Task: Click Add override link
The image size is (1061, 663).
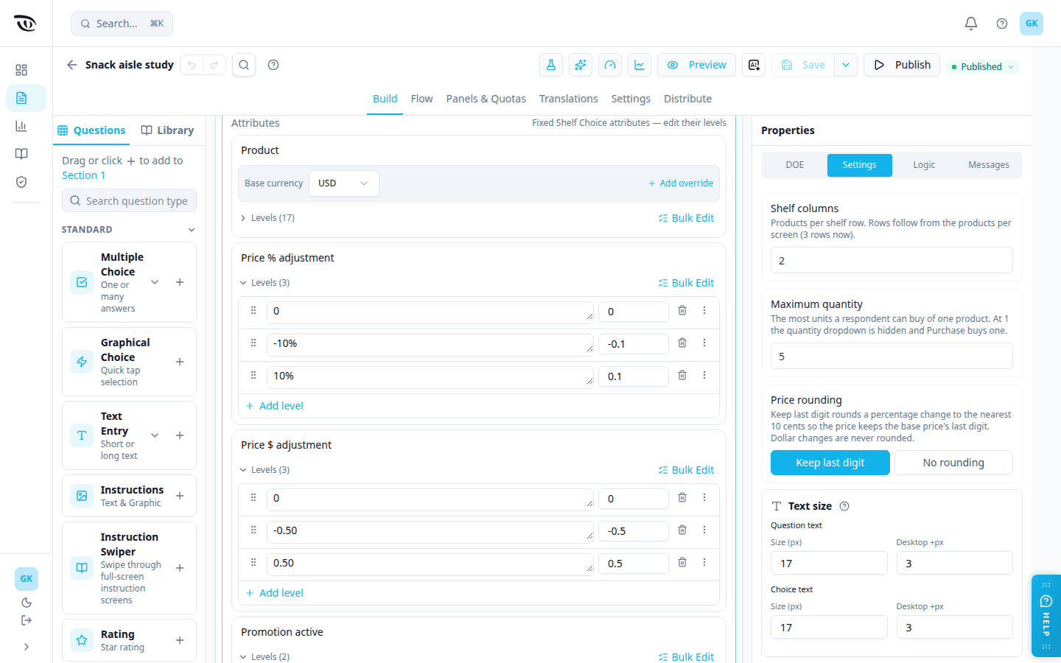Action: pos(681,183)
